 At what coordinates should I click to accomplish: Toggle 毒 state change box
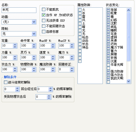(x=108, y=17)
